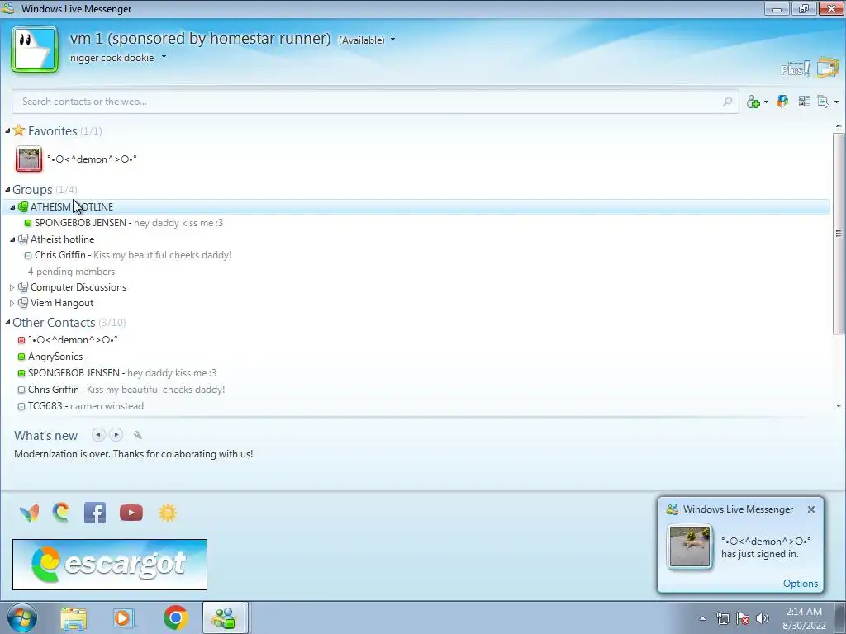The image size is (846, 634).
Task: Click the has just signed in notification text
Action: (x=760, y=554)
